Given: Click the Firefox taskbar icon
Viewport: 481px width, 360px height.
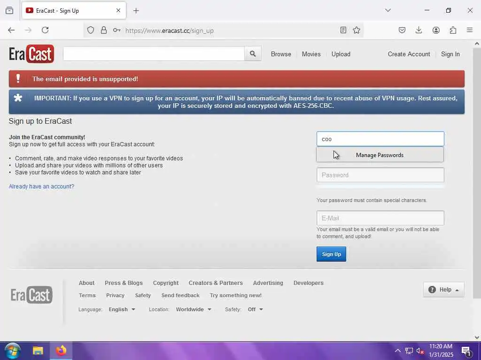Looking at the screenshot, I should coord(61,351).
